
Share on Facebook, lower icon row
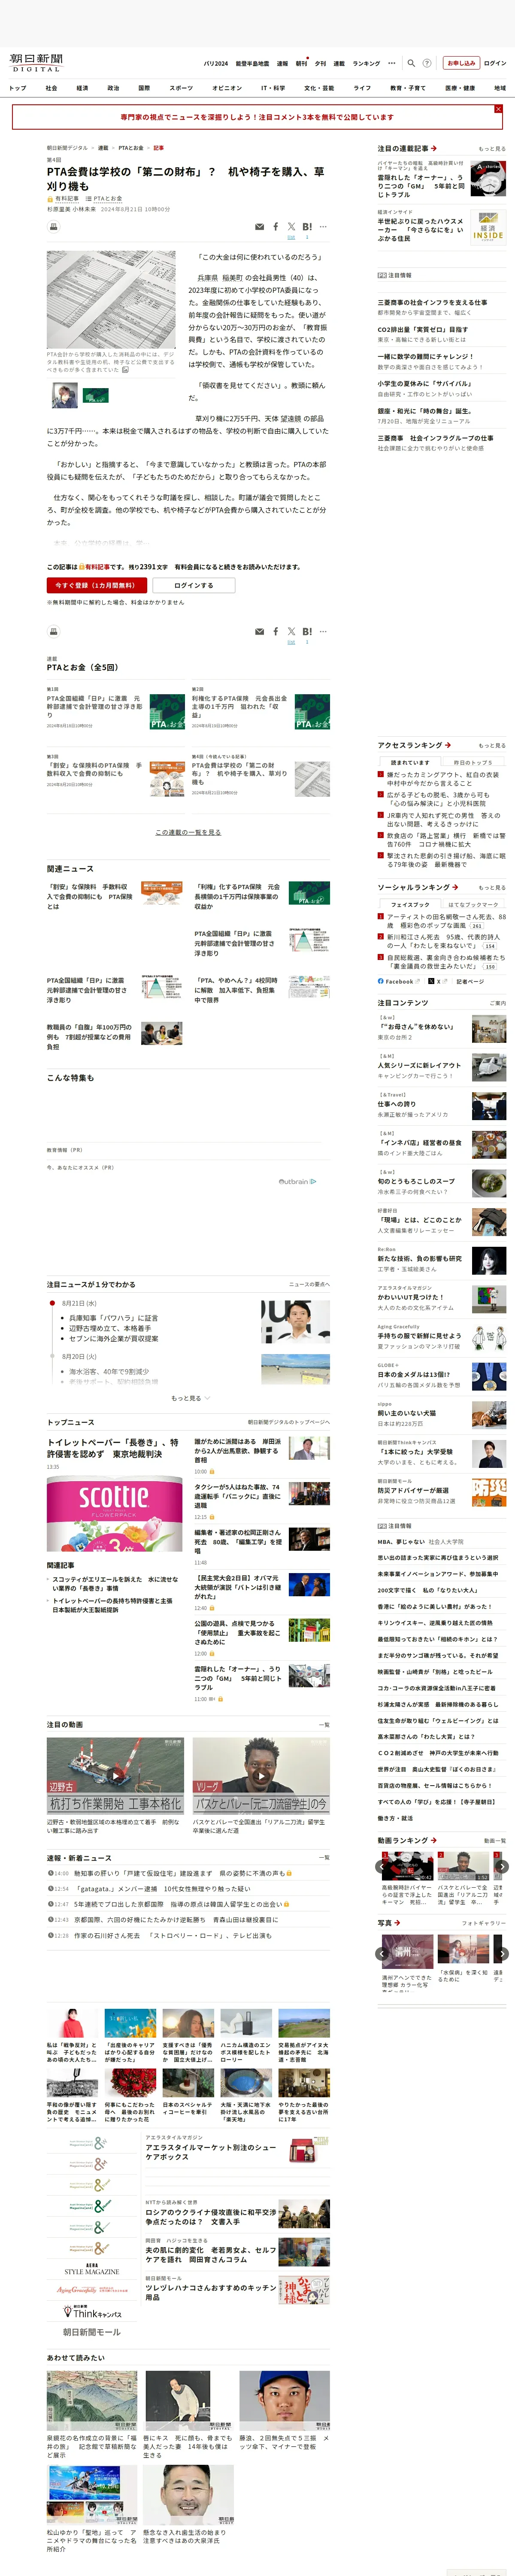point(276,632)
